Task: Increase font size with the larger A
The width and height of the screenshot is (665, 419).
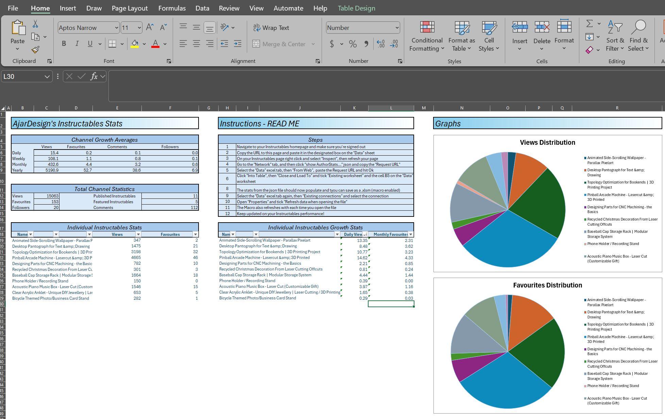Action: click(x=150, y=28)
